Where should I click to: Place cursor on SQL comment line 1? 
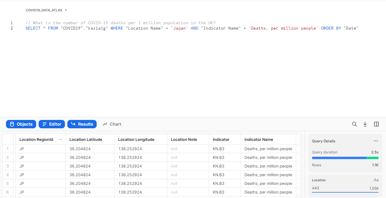pyautogui.click(x=121, y=23)
